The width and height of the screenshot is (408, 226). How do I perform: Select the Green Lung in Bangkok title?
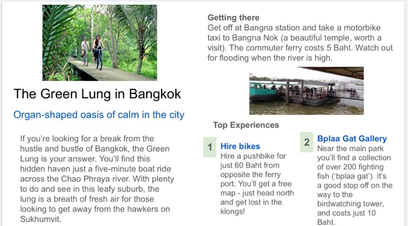tap(97, 94)
